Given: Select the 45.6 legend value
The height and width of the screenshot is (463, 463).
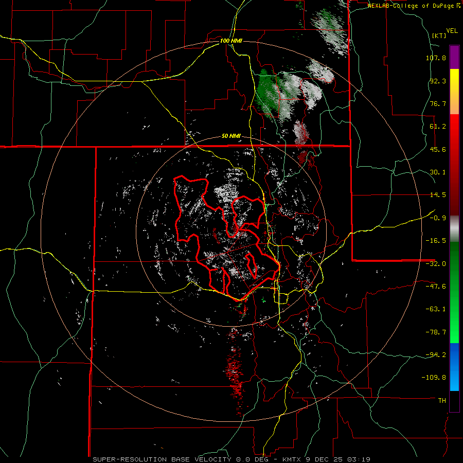Looking at the screenshot, I should [438, 149].
